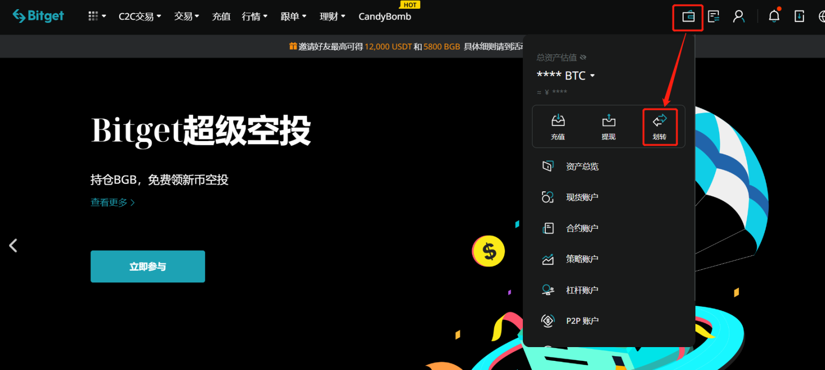
Task: Click the 合约账户 futures account icon
Action: [x=548, y=228]
